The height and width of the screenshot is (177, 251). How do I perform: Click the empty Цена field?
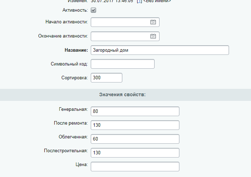click(135, 166)
